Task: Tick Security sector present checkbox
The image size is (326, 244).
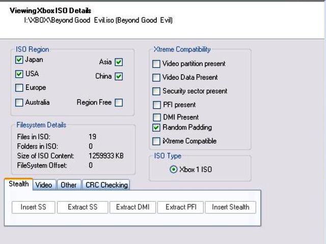Action: (x=156, y=91)
